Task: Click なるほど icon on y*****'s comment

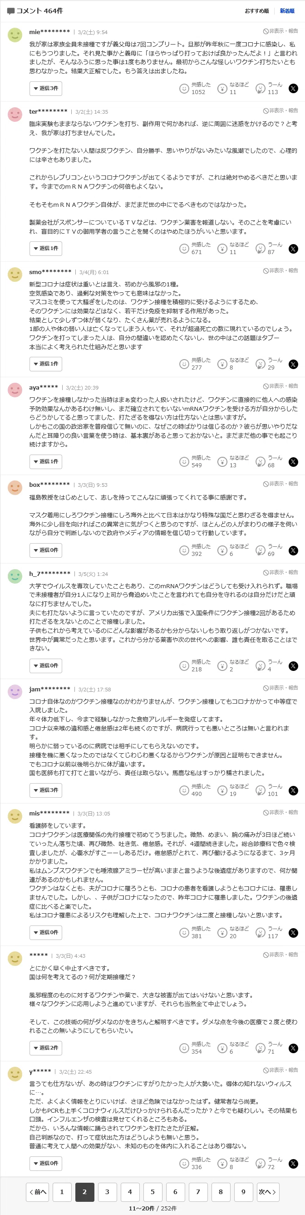Action: pos(222,1163)
